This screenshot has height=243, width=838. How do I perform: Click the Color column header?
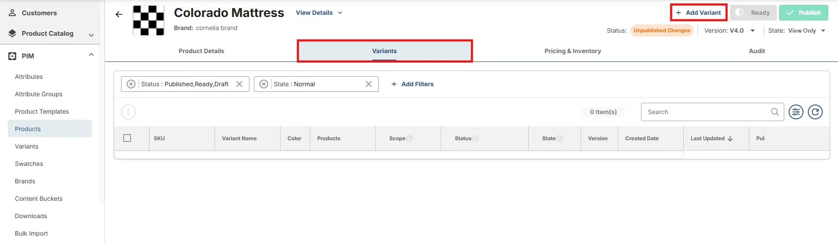coord(294,138)
